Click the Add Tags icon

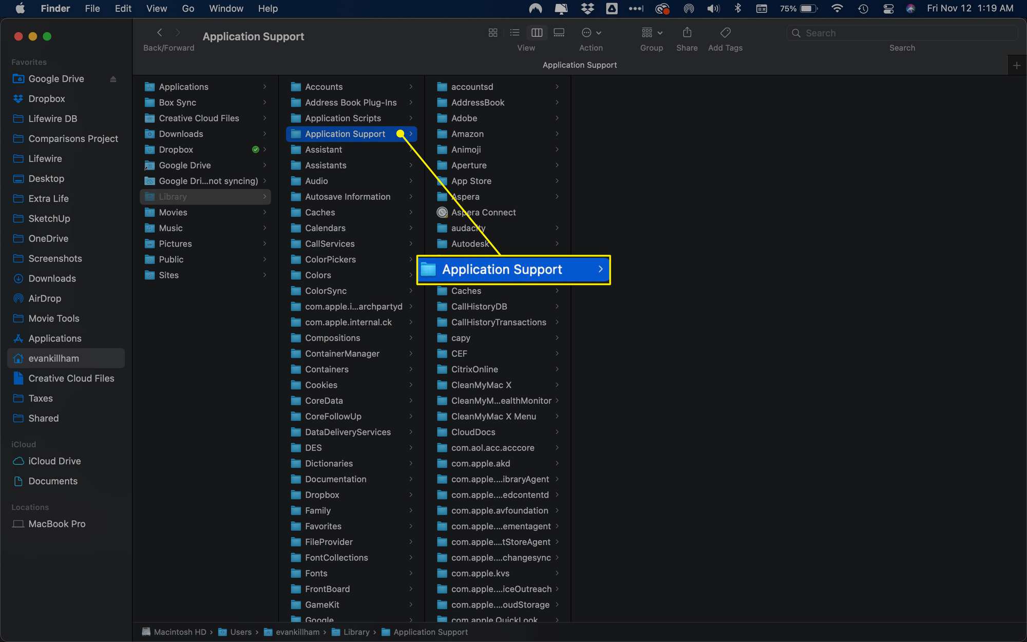[725, 33]
